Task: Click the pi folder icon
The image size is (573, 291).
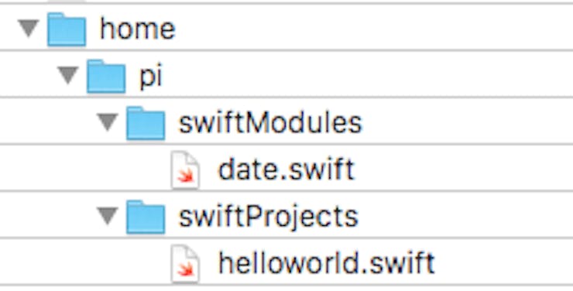Action: 106,77
